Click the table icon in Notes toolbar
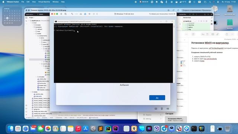The image size is (238, 134). [213, 34]
